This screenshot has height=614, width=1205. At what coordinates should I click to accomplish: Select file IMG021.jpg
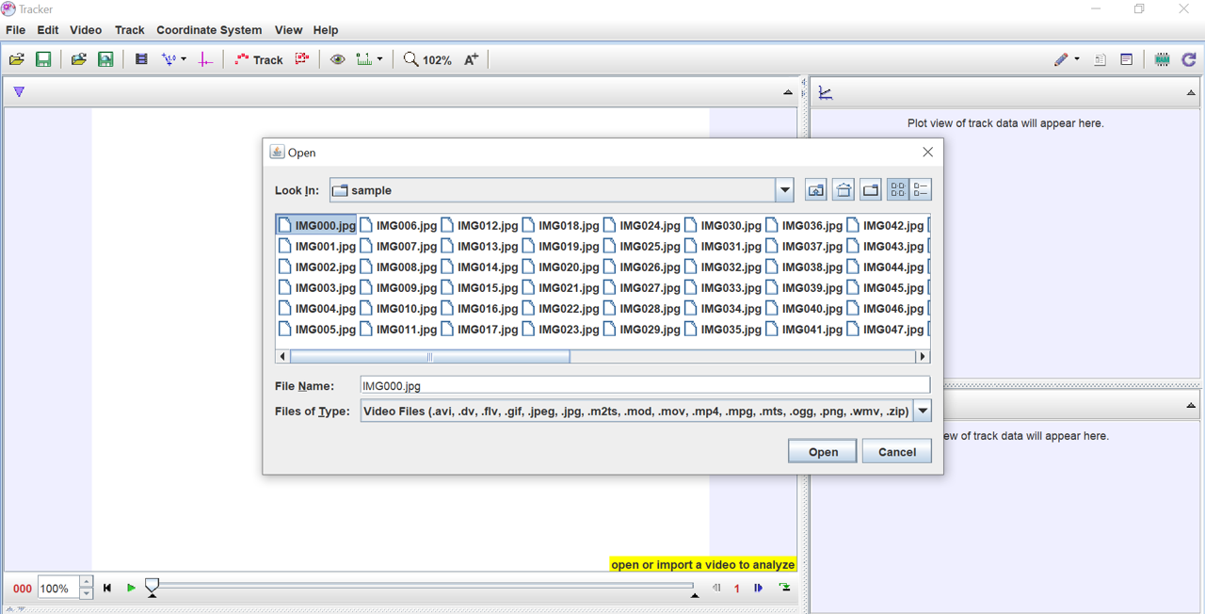click(560, 288)
